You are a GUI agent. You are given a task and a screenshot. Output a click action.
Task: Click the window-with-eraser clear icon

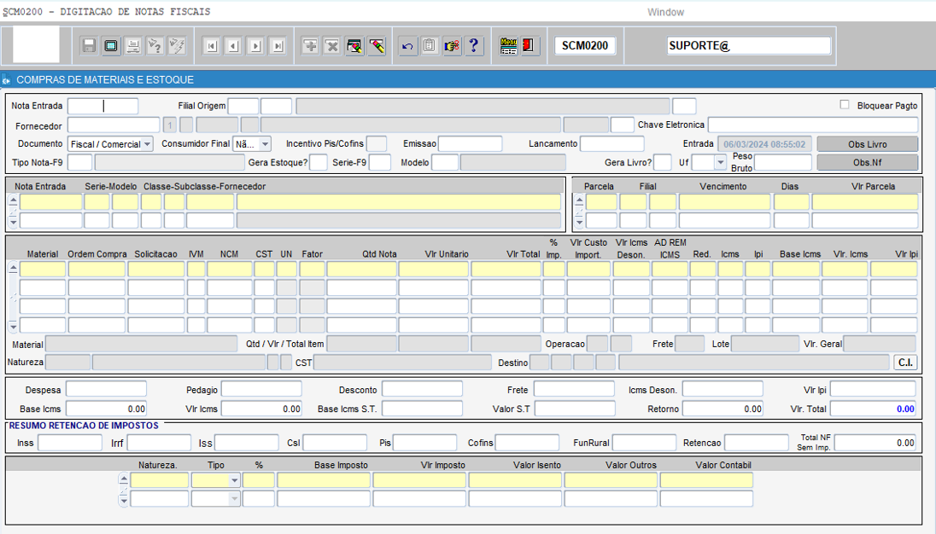click(354, 46)
